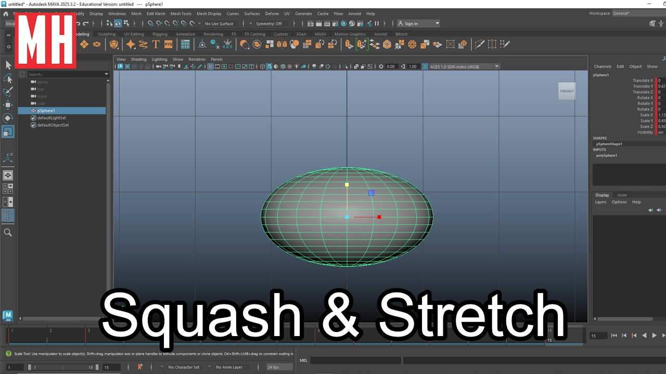Select the Type tool shelf icon
The width and height of the screenshot is (666, 374).
(x=156, y=44)
